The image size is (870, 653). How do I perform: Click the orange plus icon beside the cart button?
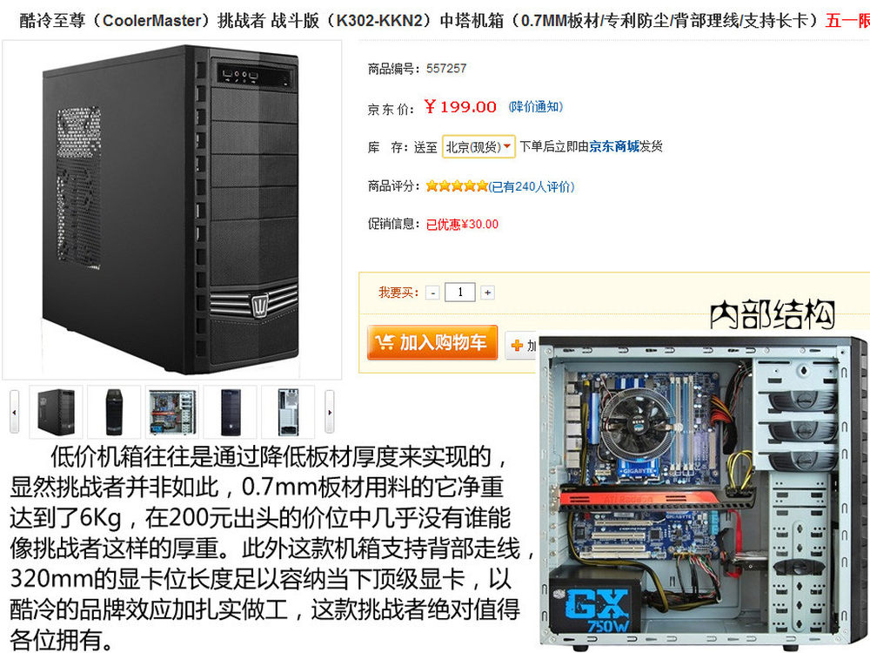[x=517, y=346]
